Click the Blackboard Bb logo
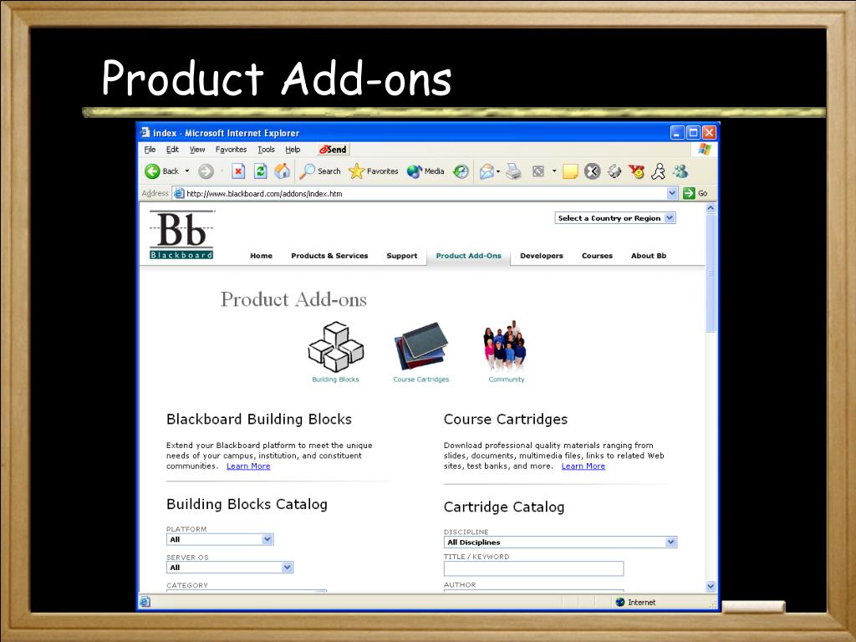This screenshot has width=856, height=642. (x=181, y=235)
